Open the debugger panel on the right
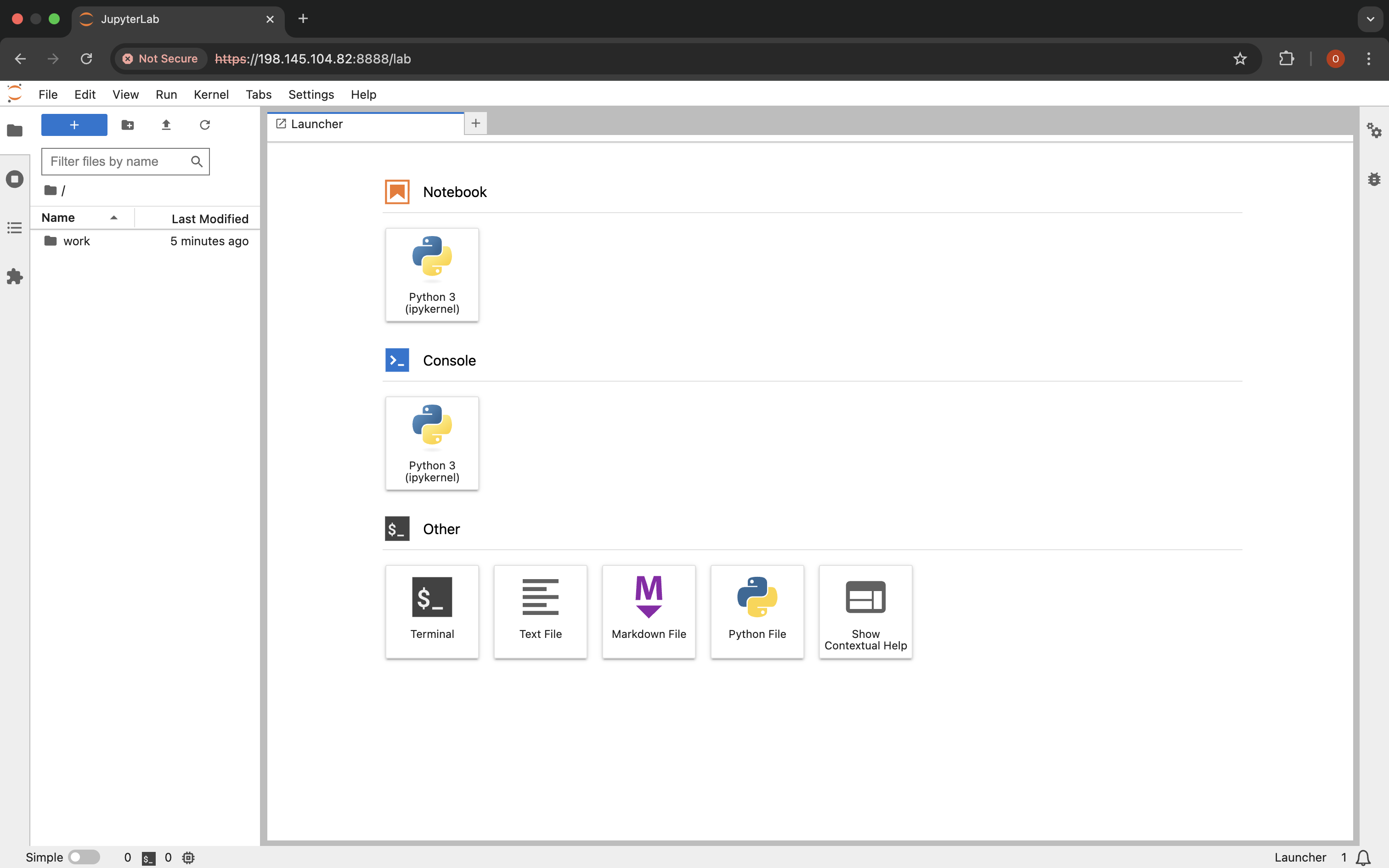1389x868 pixels. (x=1375, y=179)
